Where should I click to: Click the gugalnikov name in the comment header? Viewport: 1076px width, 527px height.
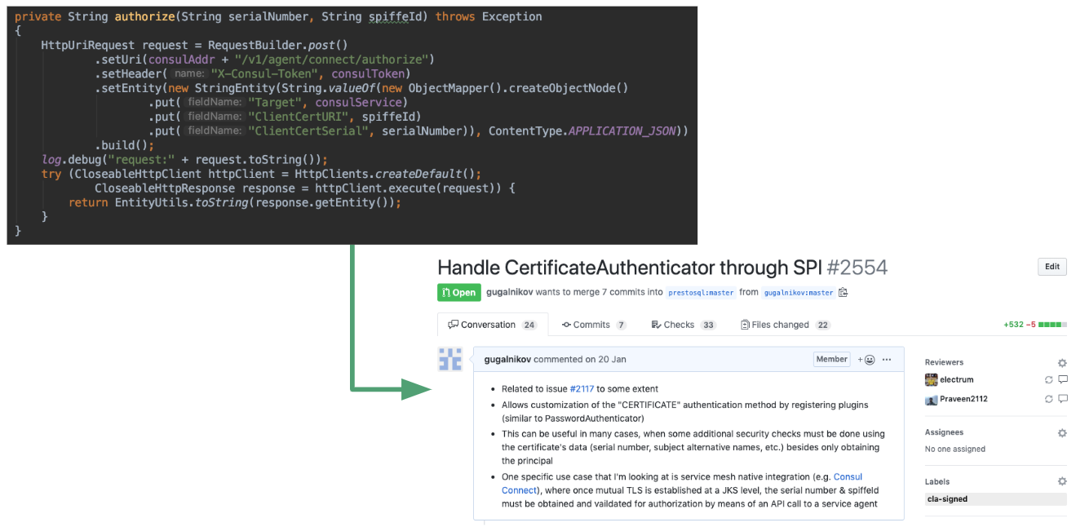[509, 359]
